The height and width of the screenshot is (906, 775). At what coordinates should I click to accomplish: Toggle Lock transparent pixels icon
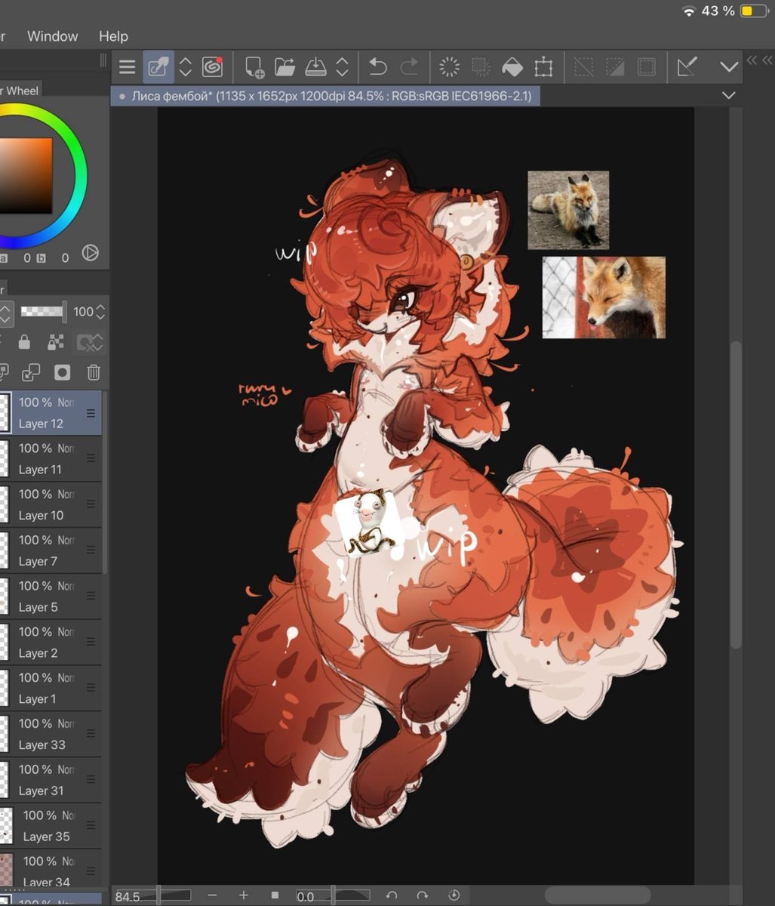pos(56,342)
